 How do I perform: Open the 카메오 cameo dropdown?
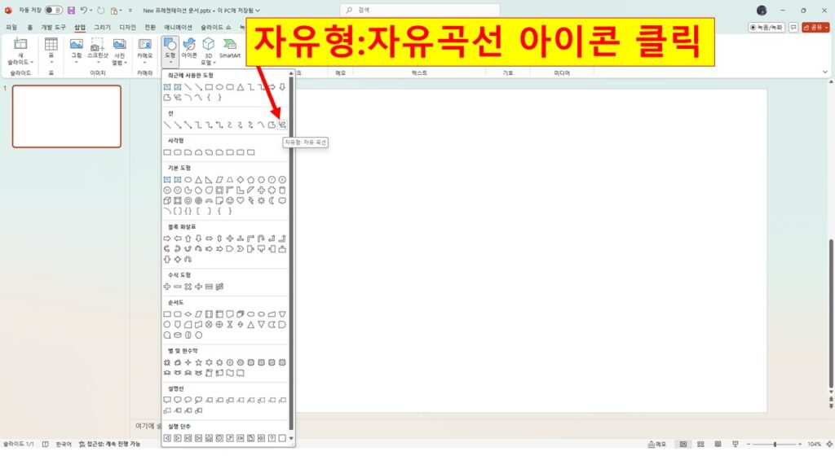[x=145, y=51]
